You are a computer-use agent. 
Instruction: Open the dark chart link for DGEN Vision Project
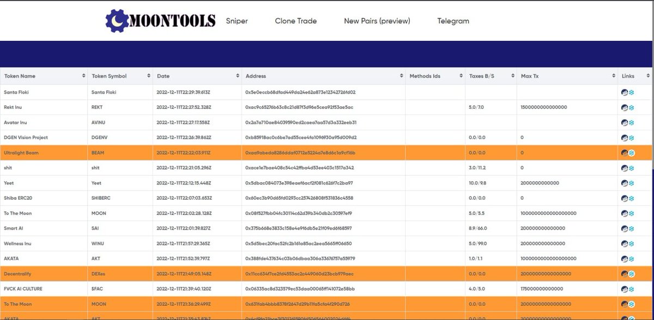pyautogui.click(x=625, y=138)
